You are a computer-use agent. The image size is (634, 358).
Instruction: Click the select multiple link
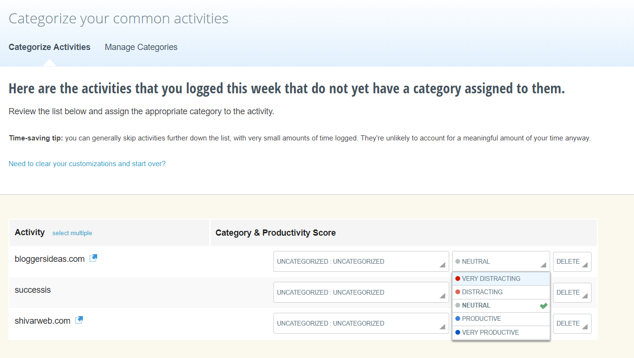(x=72, y=233)
